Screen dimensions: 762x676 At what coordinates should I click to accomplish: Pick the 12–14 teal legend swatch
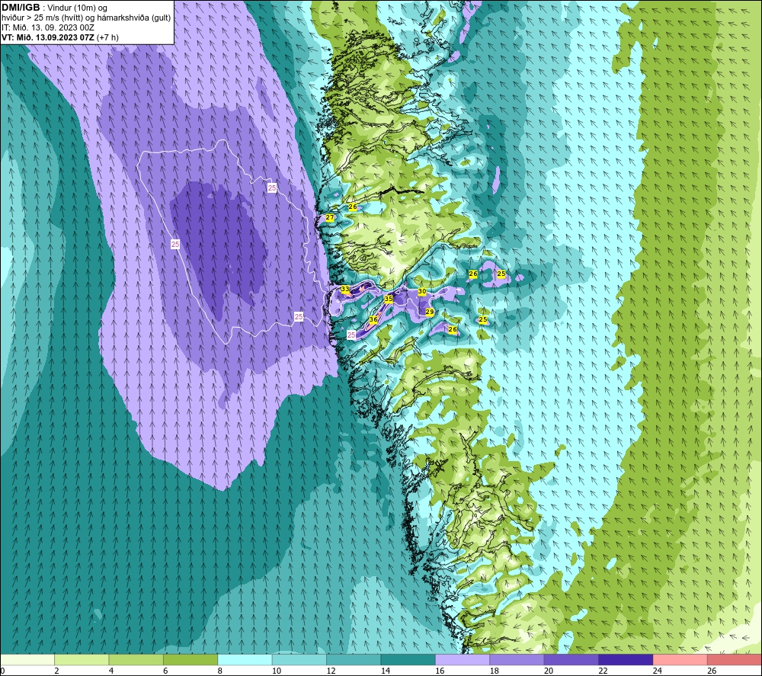[x=354, y=659]
